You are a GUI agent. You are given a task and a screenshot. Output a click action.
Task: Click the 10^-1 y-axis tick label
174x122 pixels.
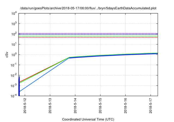point(14,65)
